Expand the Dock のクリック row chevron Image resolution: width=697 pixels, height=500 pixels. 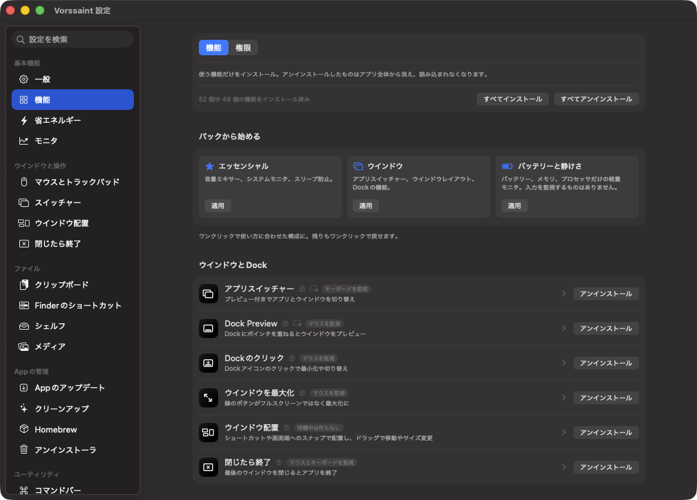pos(564,362)
